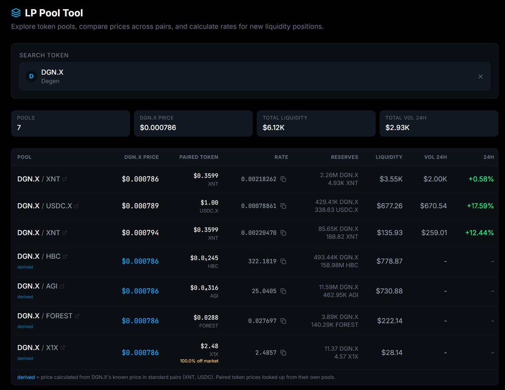This screenshot has width=505, height=390.
Task: Click the POOL column header
Action: 24,157
